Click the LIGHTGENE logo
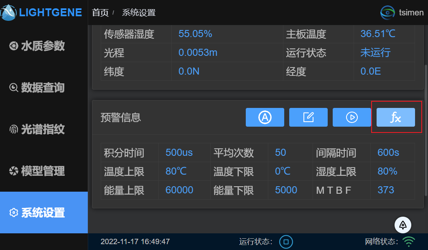Screen dimensions: 428x250 coord(41,12)
